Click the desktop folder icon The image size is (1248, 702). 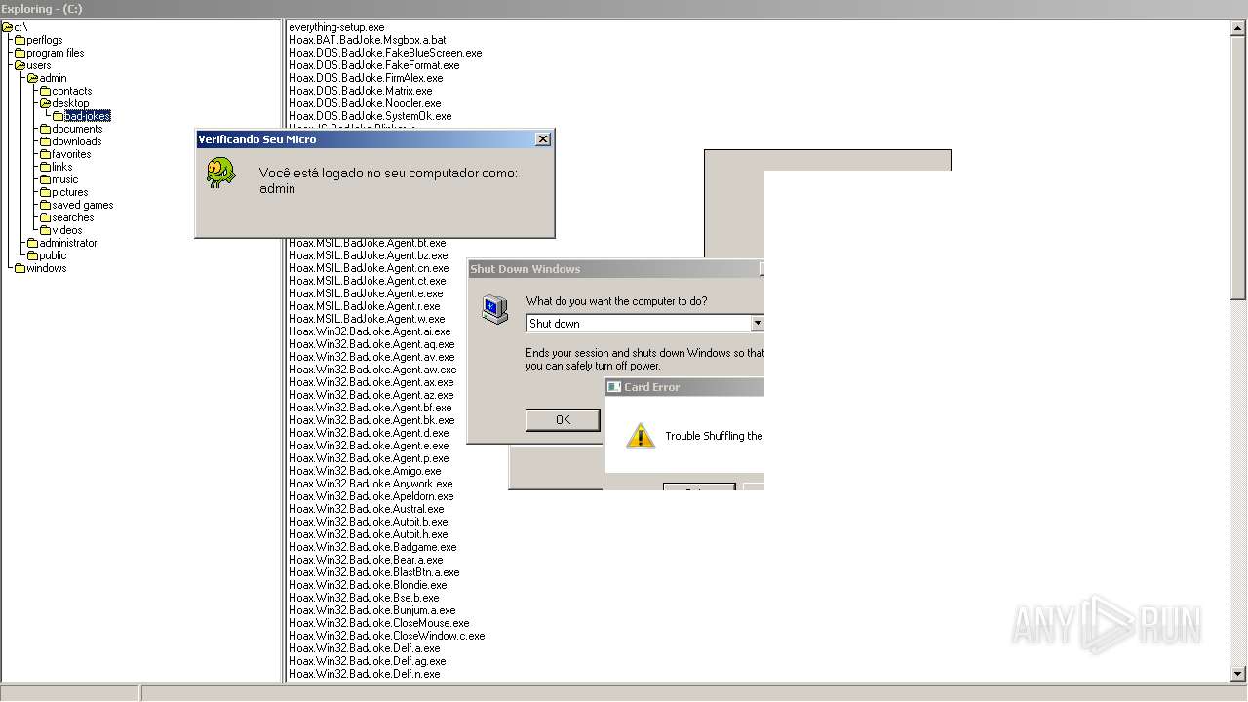pos(45,103)
